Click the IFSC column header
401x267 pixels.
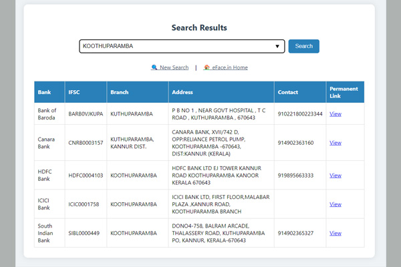pos(86,92)
